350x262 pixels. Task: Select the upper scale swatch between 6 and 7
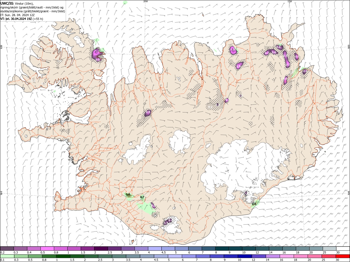pos(195,249)
